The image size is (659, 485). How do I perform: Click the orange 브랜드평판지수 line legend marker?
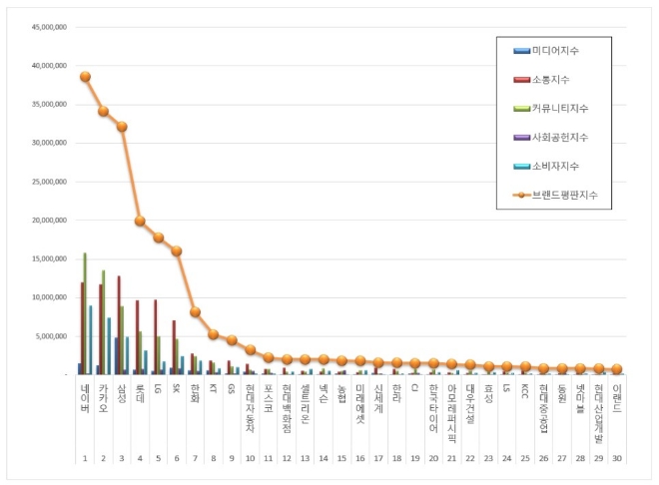pos(520,195)
